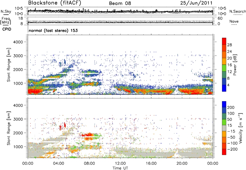
Task: Click the "Time UT" axis title
Action: coord(120,168)
